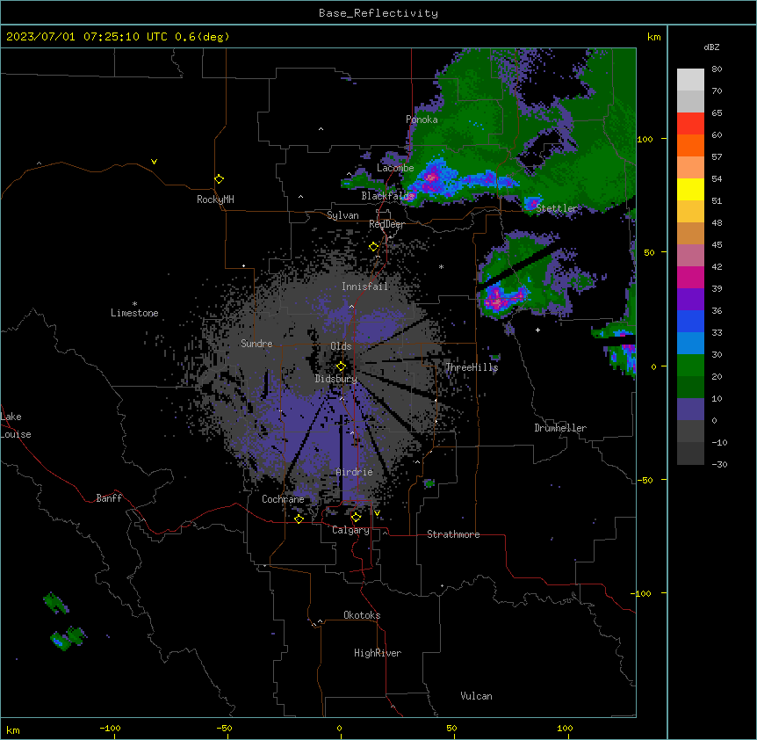
Task: Click the Calgary city label
Action: coord(350,530)
